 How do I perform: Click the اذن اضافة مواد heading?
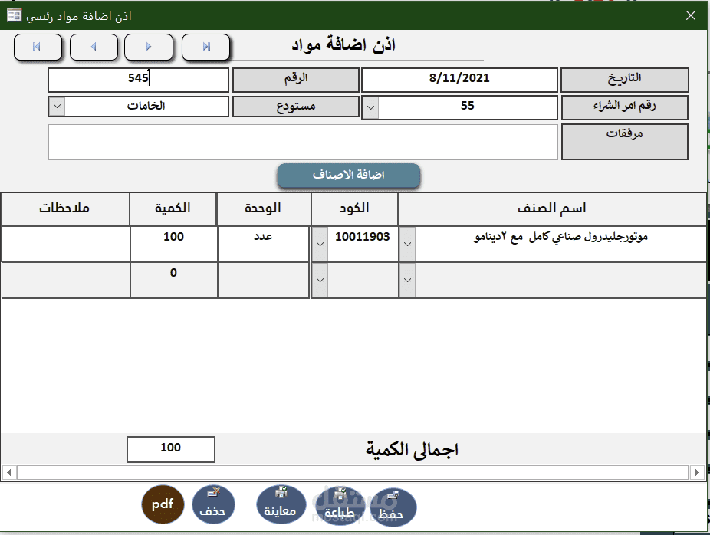pyautogui.click(x=343, y=45)
